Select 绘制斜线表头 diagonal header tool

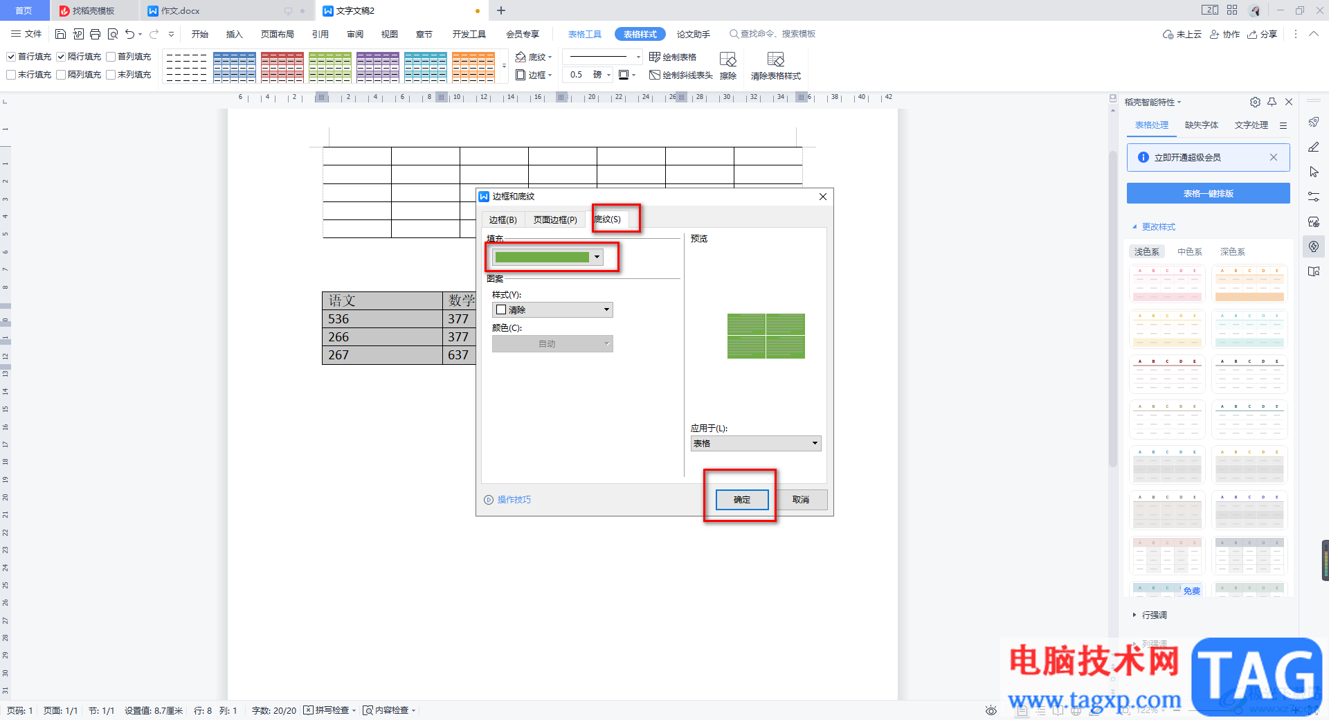point(681,75)
